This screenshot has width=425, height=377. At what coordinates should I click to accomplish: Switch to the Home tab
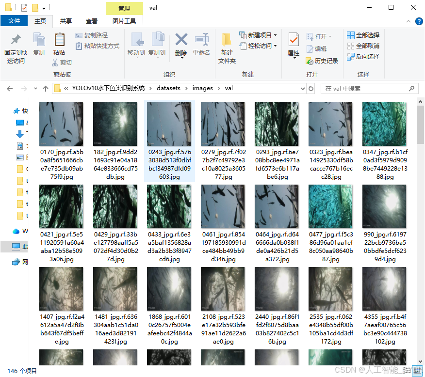(40, 21)
